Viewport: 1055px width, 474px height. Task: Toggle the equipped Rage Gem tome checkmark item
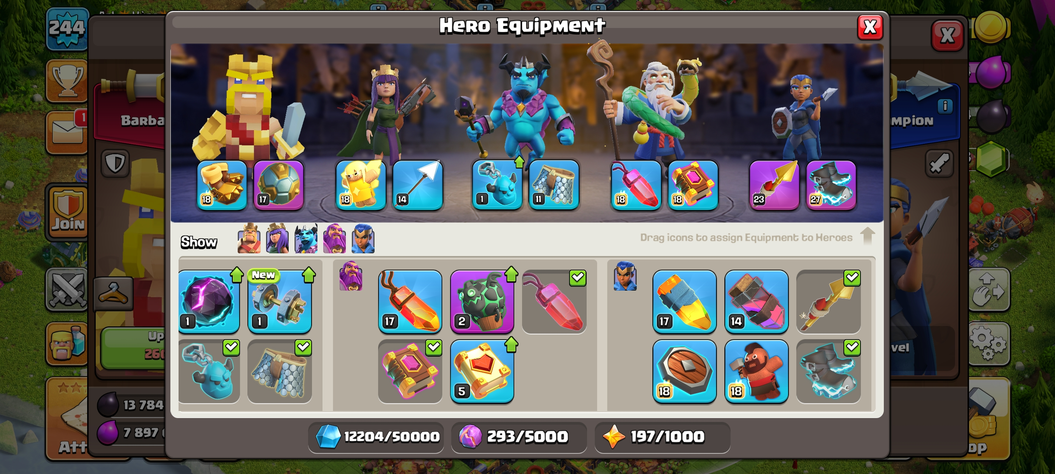click(x=410, y=371)
